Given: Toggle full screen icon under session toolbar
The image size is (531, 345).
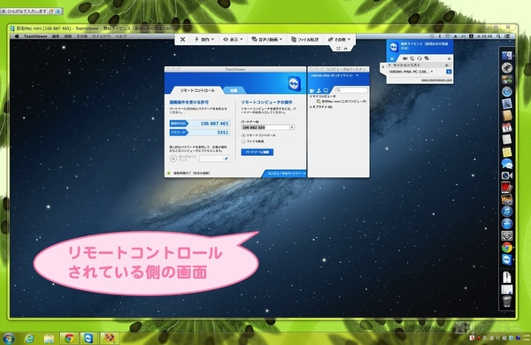Looking at the screenshot, I should click(x=338, y=49).
